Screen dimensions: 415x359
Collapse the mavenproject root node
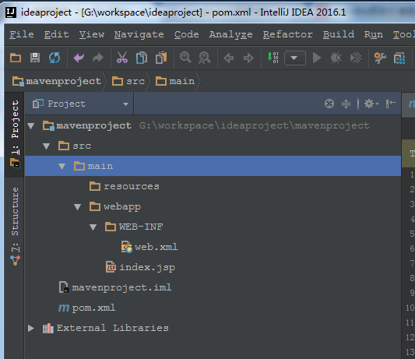pos(31,126)
